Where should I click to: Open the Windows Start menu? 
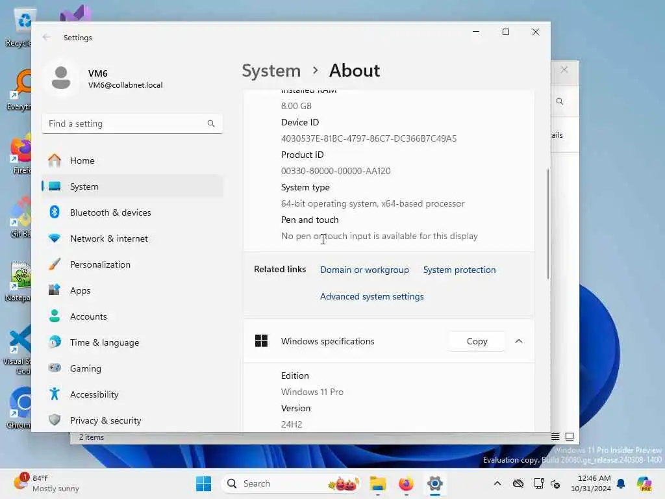coord(203,483)
